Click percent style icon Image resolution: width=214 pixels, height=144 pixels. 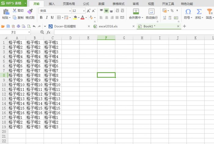click(x=172, y=11)
